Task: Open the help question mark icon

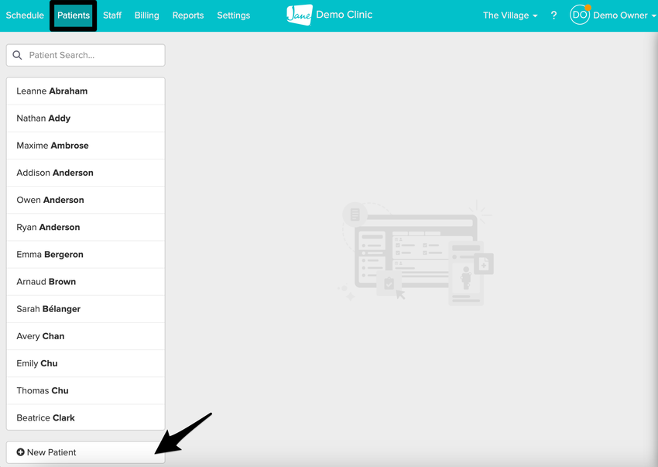Action: [553, 15]
